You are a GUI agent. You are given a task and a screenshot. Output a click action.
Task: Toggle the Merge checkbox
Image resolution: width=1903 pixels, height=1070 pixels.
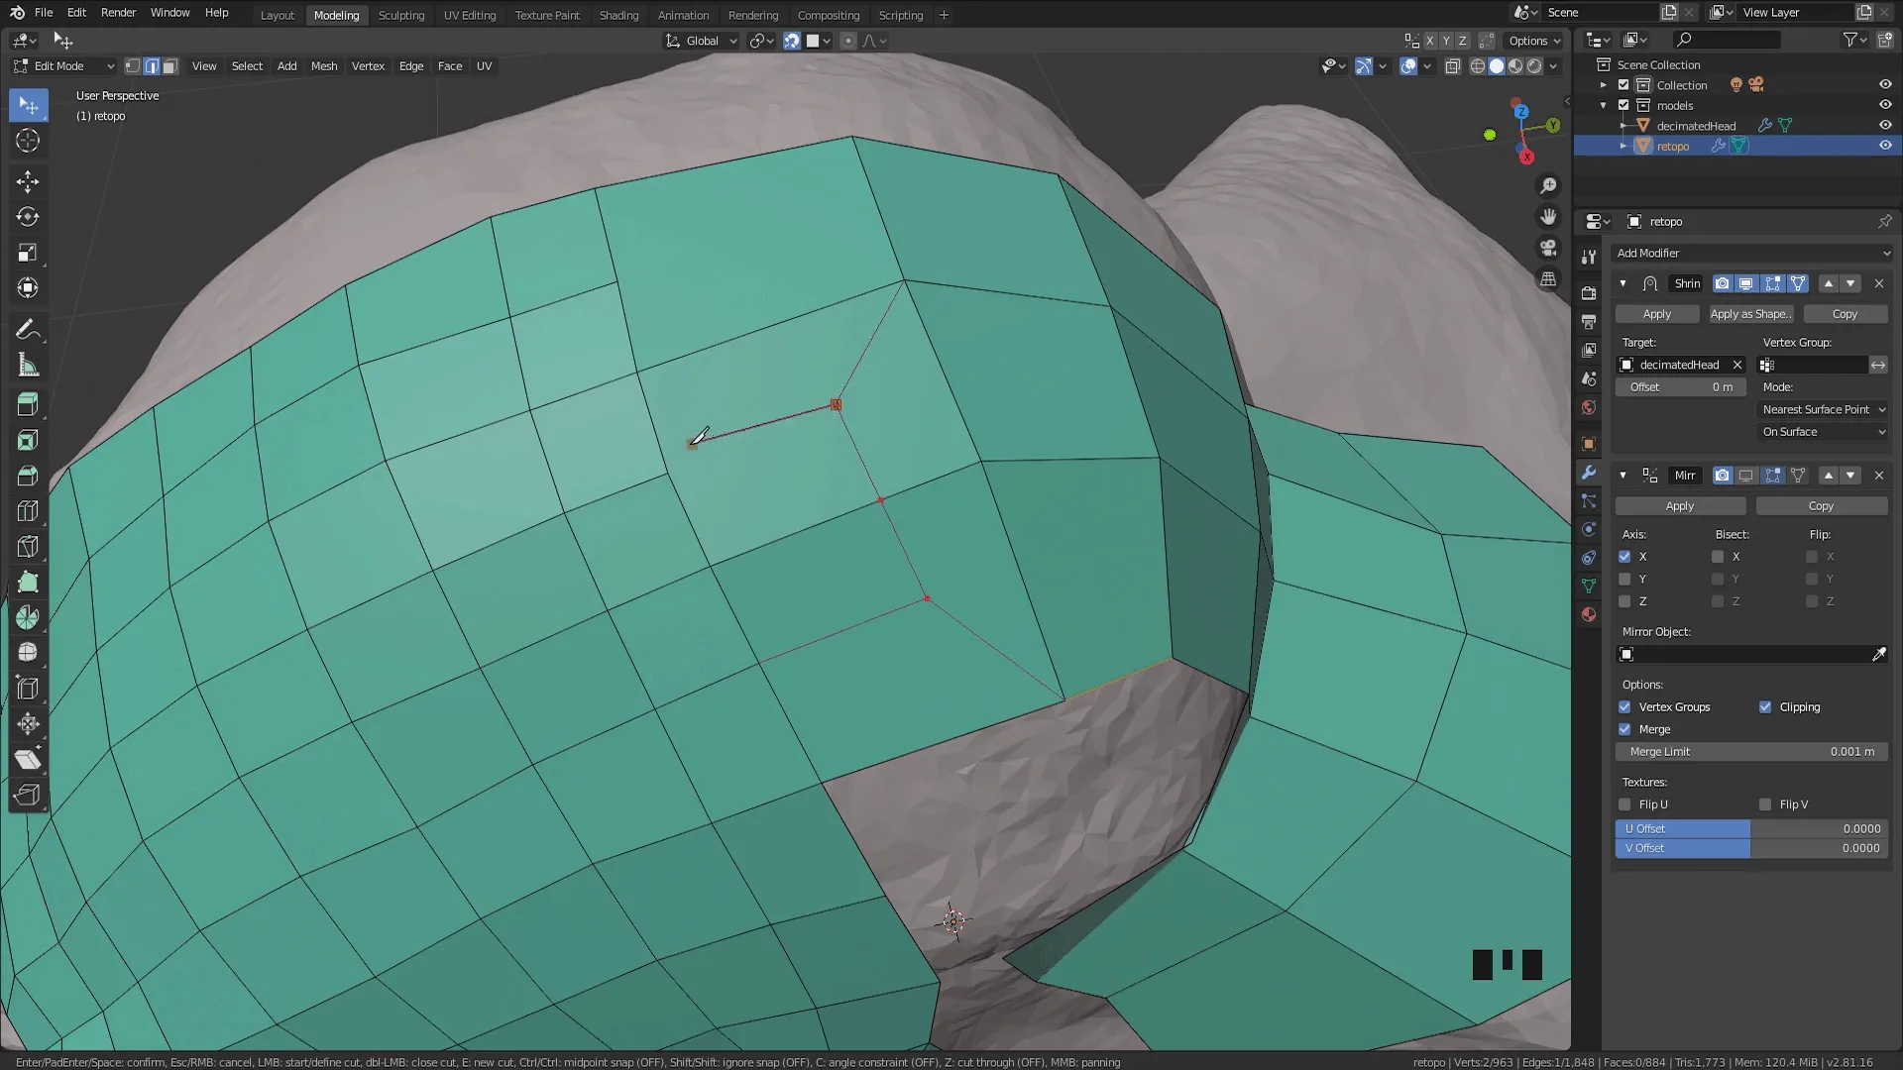pos(1624,729)
